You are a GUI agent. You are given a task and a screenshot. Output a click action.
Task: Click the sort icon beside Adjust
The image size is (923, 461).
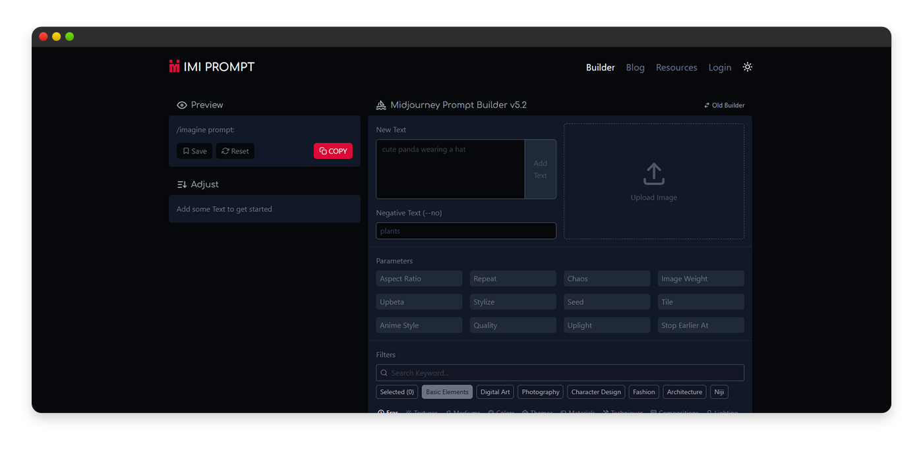[182, 184]
